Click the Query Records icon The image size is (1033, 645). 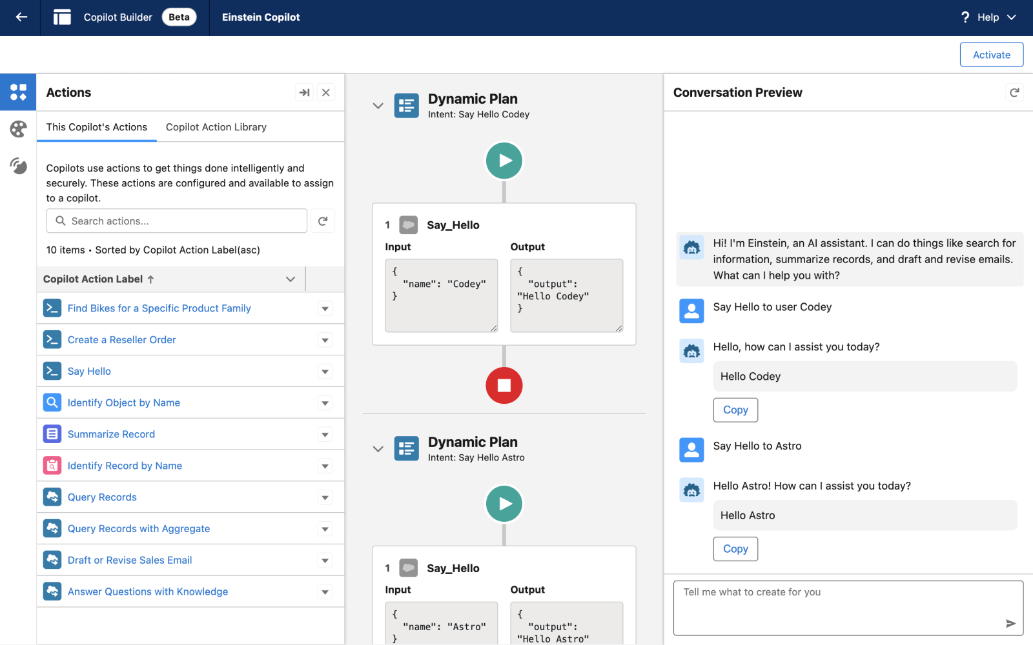tap(52, 497)
